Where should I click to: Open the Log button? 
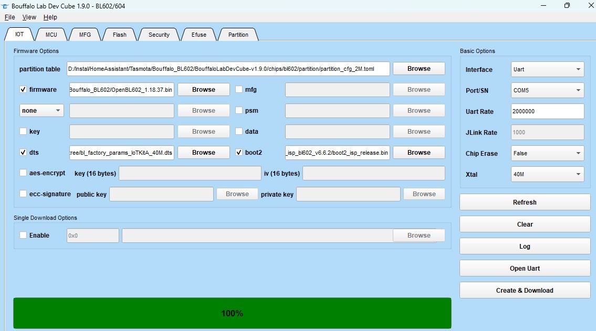525,247
